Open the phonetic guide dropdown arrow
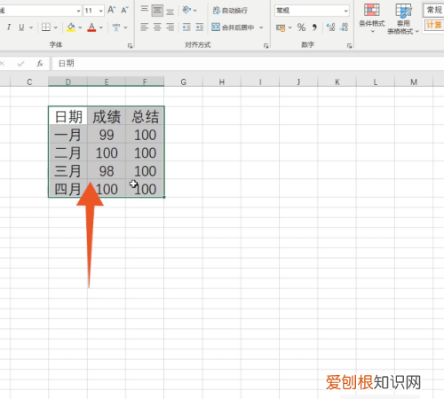The image size is (444, 399). tap(125, 27)
